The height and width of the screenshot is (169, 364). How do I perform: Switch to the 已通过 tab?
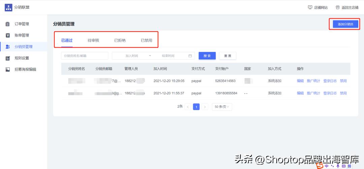pos(67,40)
